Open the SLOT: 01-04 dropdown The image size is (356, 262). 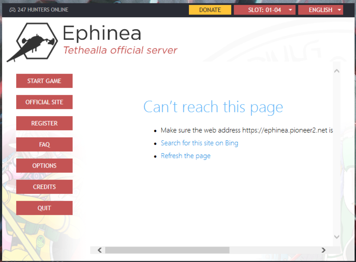click(264, 10)
